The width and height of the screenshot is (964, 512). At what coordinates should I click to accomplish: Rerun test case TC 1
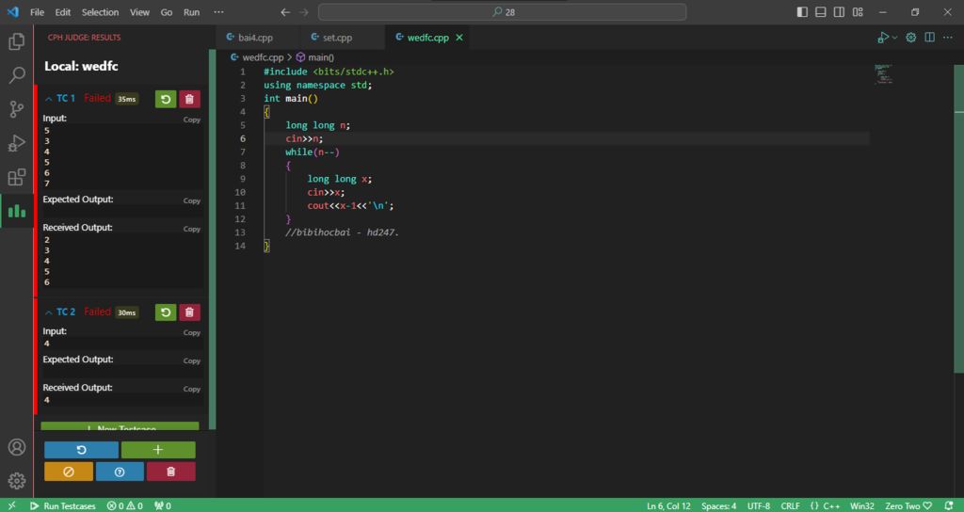(166, 99)
